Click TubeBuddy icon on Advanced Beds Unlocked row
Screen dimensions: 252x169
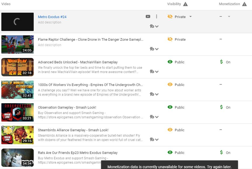(x=152, y=71)
